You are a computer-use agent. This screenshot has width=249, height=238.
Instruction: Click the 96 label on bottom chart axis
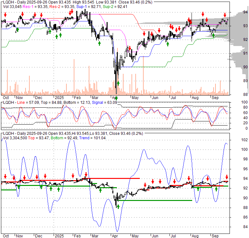(245, 169)
